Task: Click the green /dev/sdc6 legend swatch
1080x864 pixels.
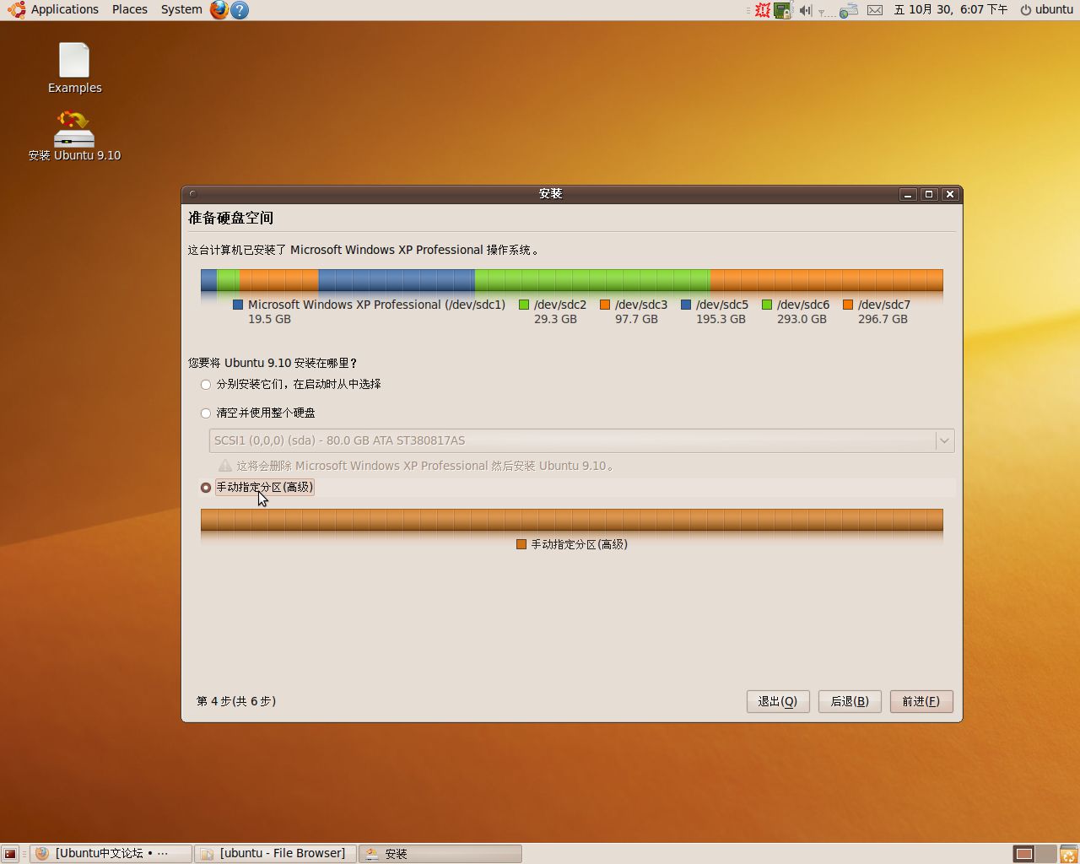Action: point(767,305)
